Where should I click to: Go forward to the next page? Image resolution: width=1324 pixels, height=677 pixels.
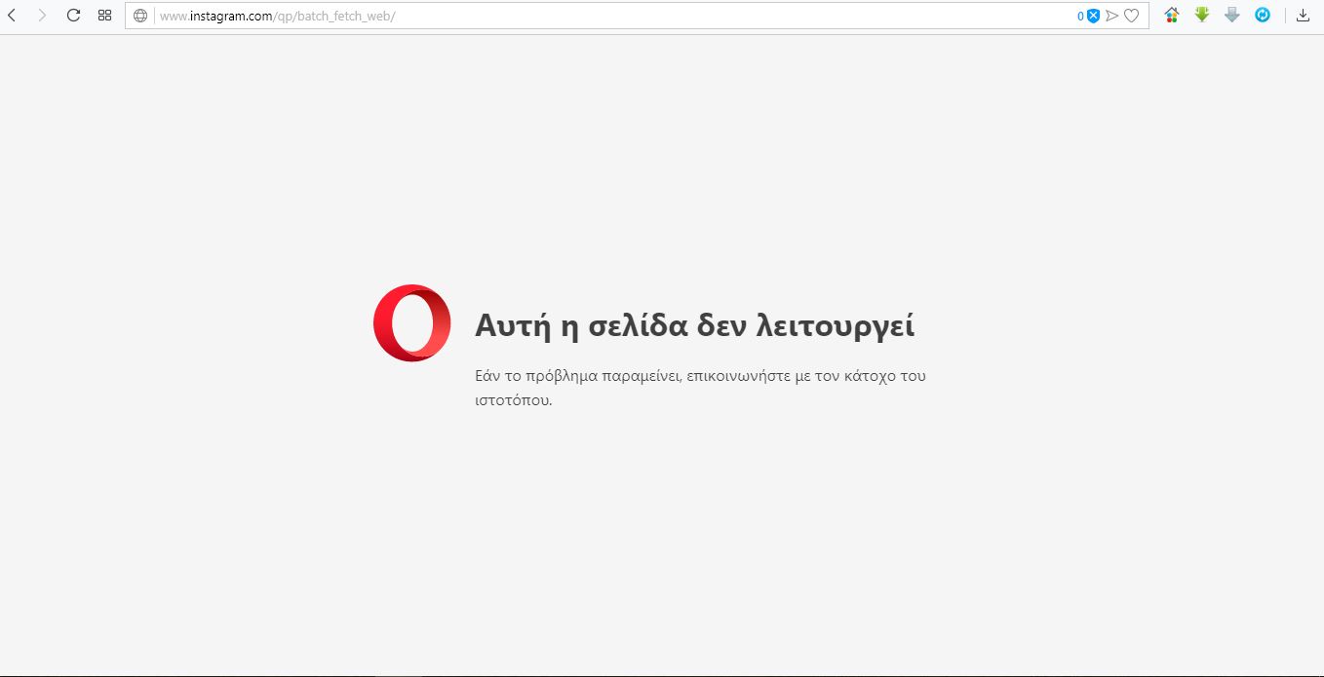(x=42, y=16)
